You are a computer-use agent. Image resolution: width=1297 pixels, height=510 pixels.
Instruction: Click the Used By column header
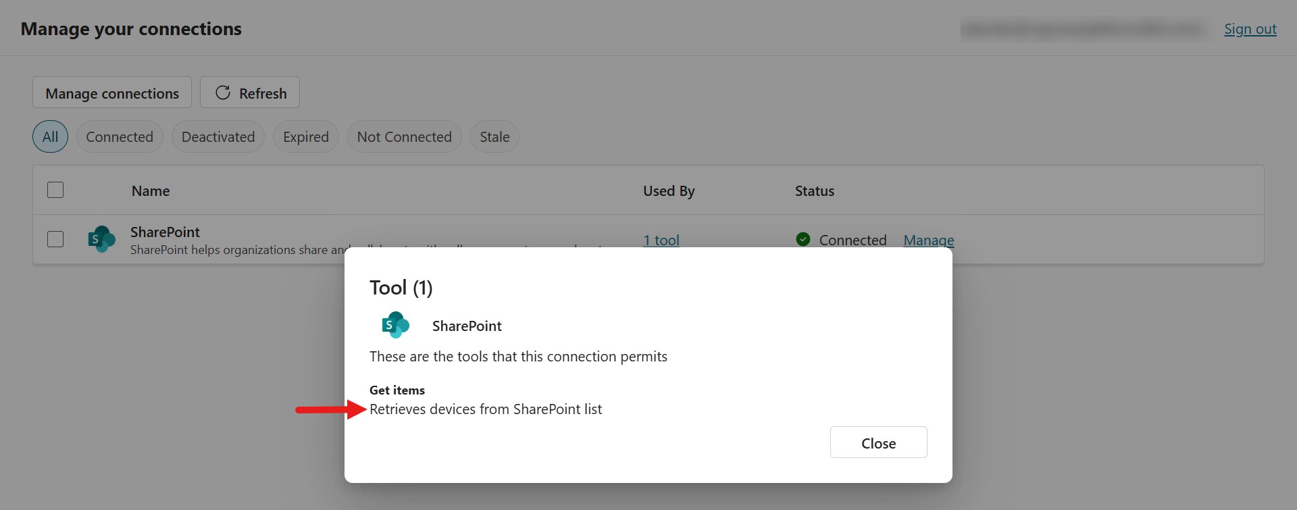tap(669, 191)
